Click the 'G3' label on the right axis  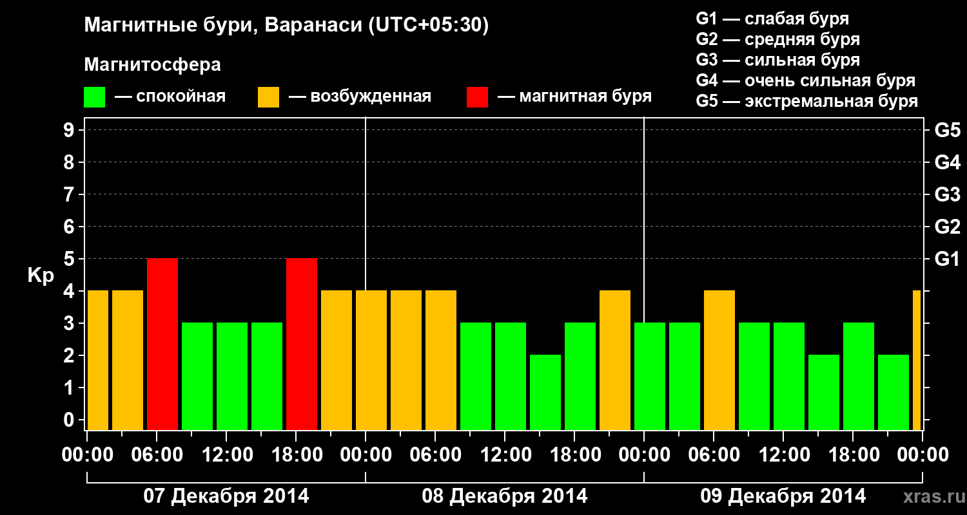click(947, 195)
